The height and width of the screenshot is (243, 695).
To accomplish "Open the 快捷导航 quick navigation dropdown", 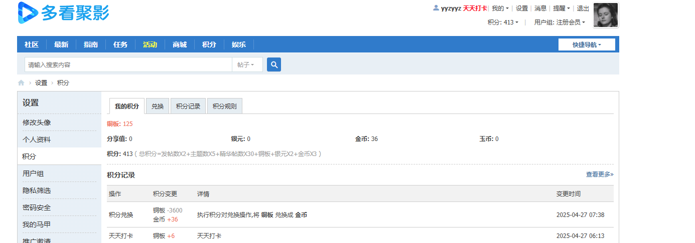I will [587, 44].
